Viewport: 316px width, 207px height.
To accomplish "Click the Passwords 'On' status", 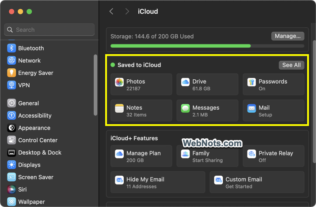I will (x=262, y=89).
